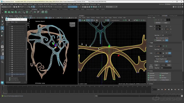Click the dim image icon in the UV Editor toolbar
This screenshot has width=184, height=103.
pos(126,20)
